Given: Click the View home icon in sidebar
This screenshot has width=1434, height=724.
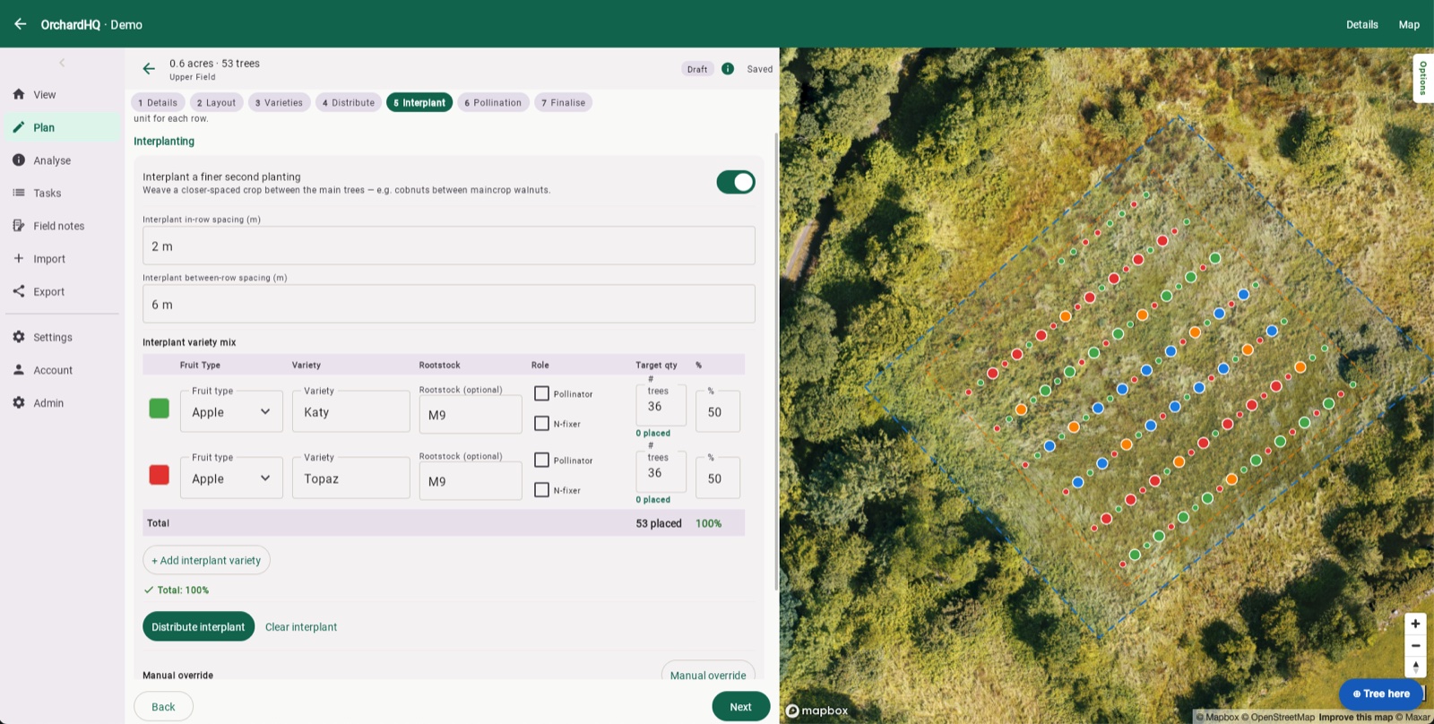Looking at the screenshot, I should point(19,94).
